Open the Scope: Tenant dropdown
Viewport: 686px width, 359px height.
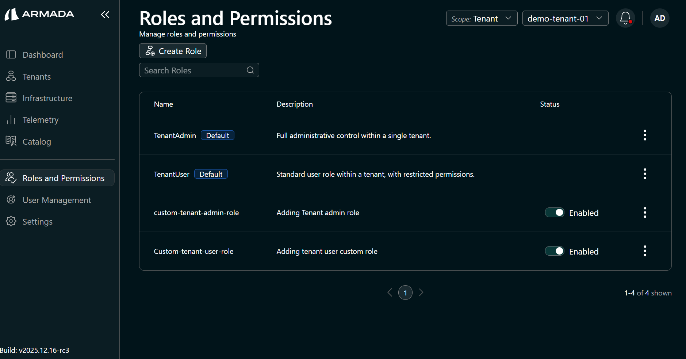(x=481, y=18)
